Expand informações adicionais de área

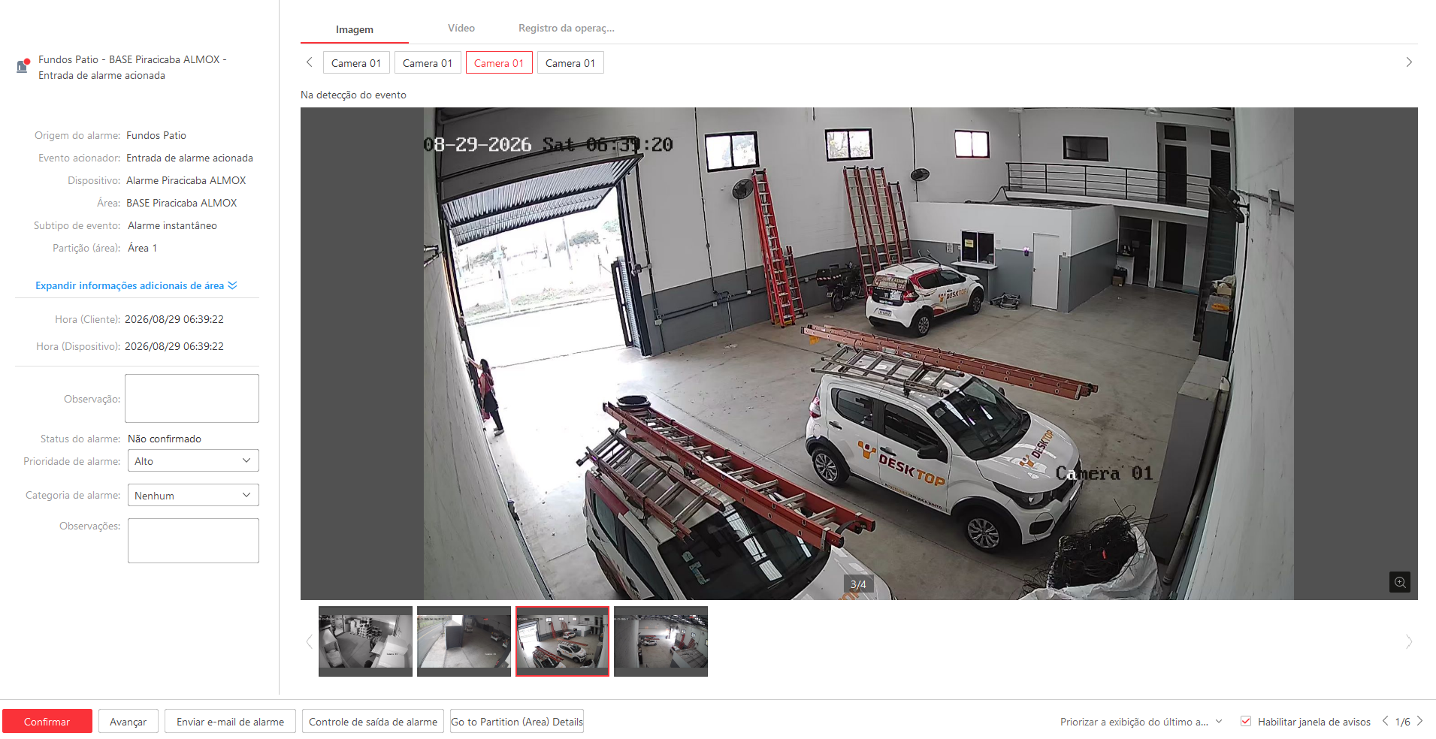click(136, 285)
